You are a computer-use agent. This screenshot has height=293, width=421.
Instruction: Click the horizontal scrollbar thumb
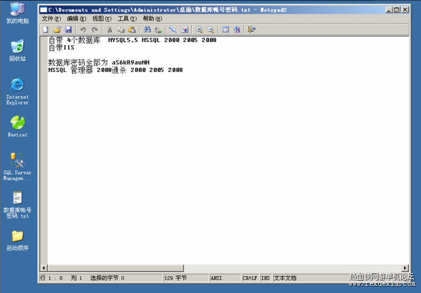[115, 268]
